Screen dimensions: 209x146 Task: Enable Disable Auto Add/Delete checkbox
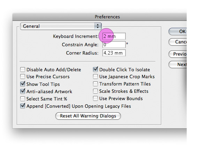tap(23, 70)
